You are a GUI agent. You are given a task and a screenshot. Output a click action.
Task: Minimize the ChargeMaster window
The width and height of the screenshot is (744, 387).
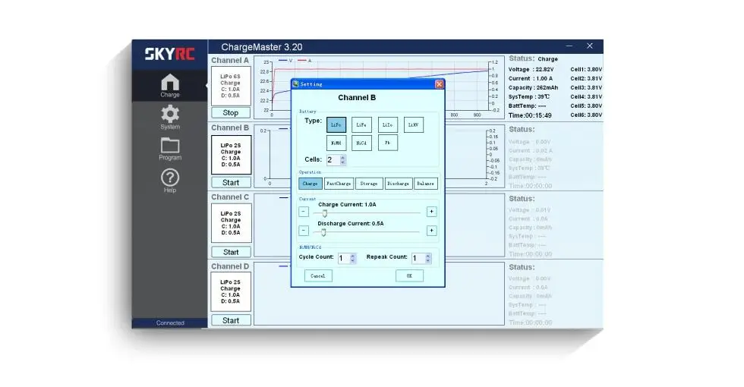click(x=569, y=46)
